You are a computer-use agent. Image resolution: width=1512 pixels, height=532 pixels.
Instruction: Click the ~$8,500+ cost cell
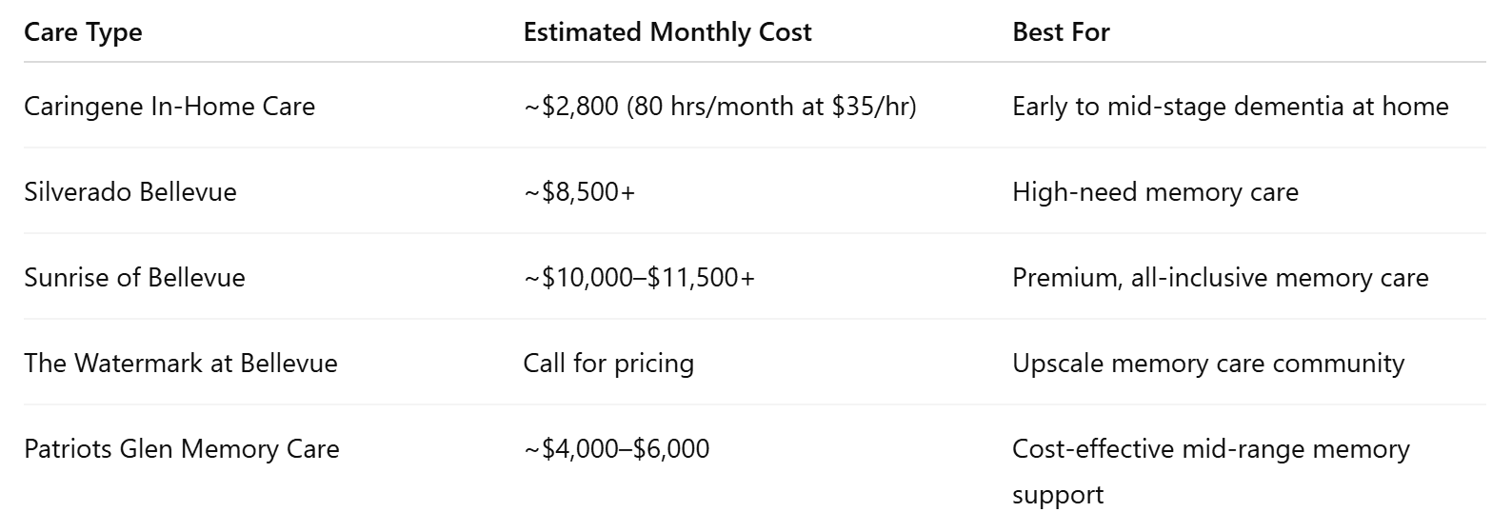[x=579, y=191]
